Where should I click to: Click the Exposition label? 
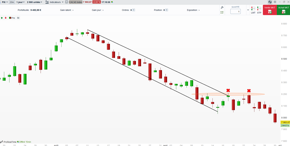pyautogui.click(x=193, y=10)
